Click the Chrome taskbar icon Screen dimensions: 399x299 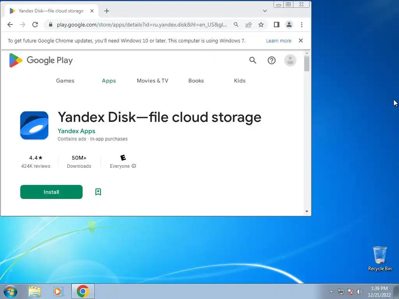point(83,291)
